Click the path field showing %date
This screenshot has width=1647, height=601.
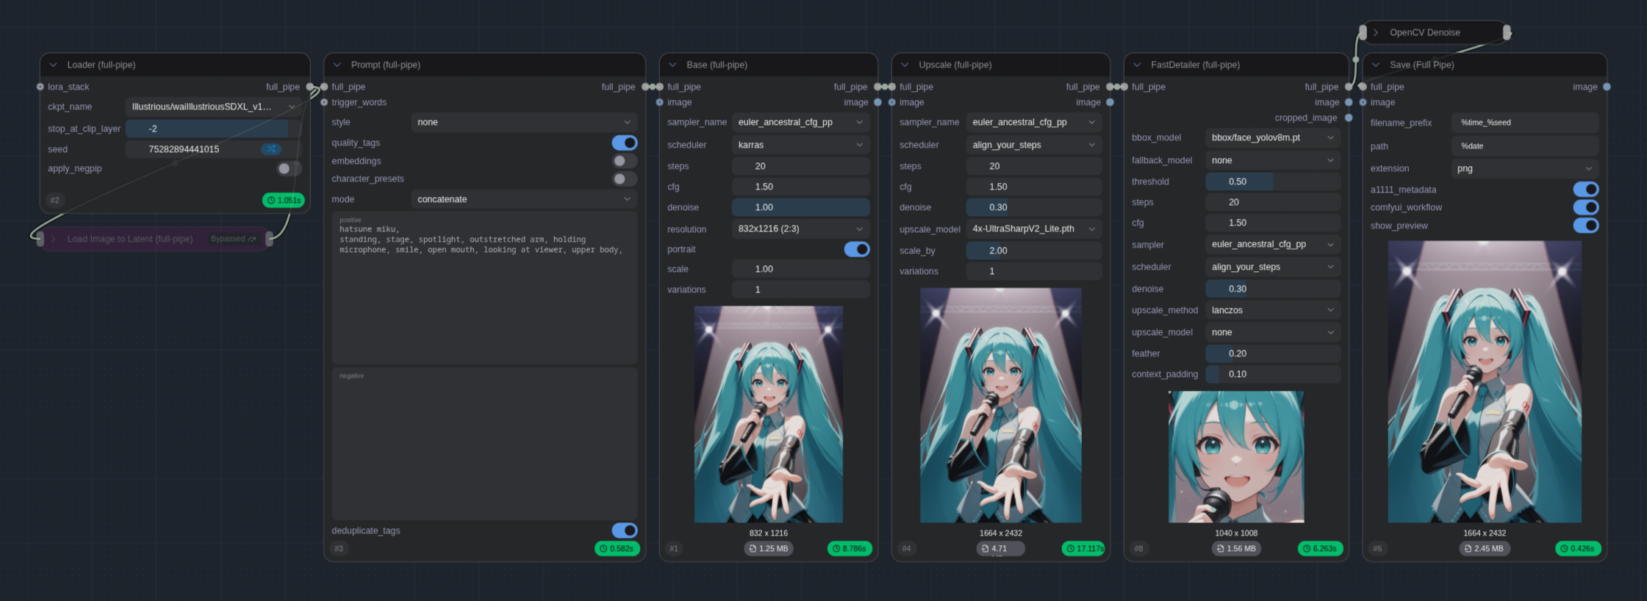tap(1525, 146)
